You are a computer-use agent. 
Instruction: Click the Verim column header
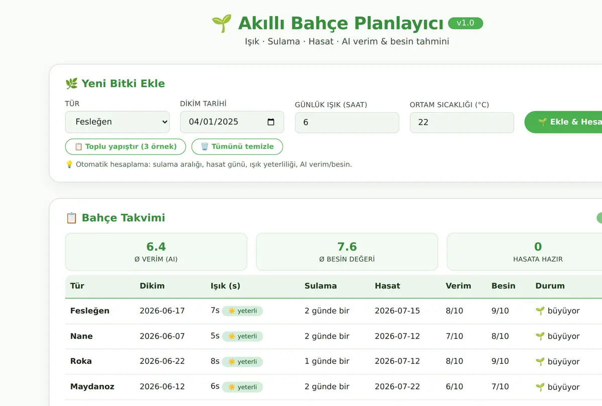[459, 286]
